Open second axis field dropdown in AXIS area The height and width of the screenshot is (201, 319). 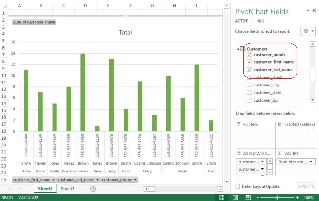pyautogui.click(x=263, y=169)
